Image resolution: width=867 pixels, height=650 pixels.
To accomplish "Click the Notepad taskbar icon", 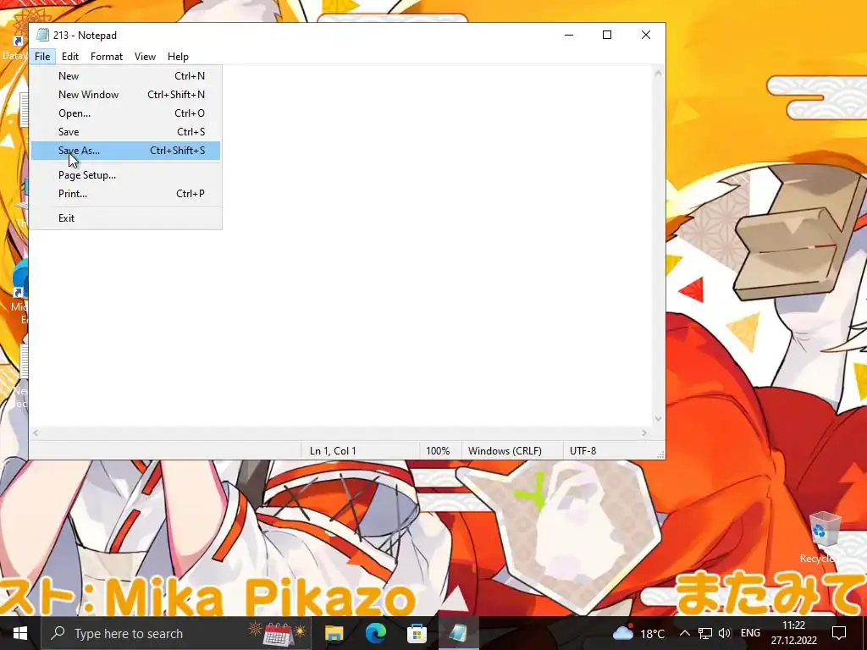I will pyautogui.click(x=458, y=633).
